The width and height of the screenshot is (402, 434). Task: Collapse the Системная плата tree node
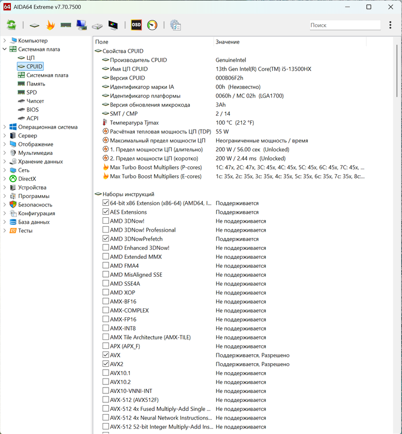pyautogui.click(x=5, y=49)
